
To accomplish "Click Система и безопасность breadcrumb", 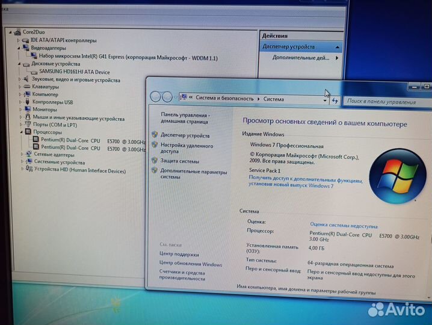I will pyautogui.click(x=224, y=98).
